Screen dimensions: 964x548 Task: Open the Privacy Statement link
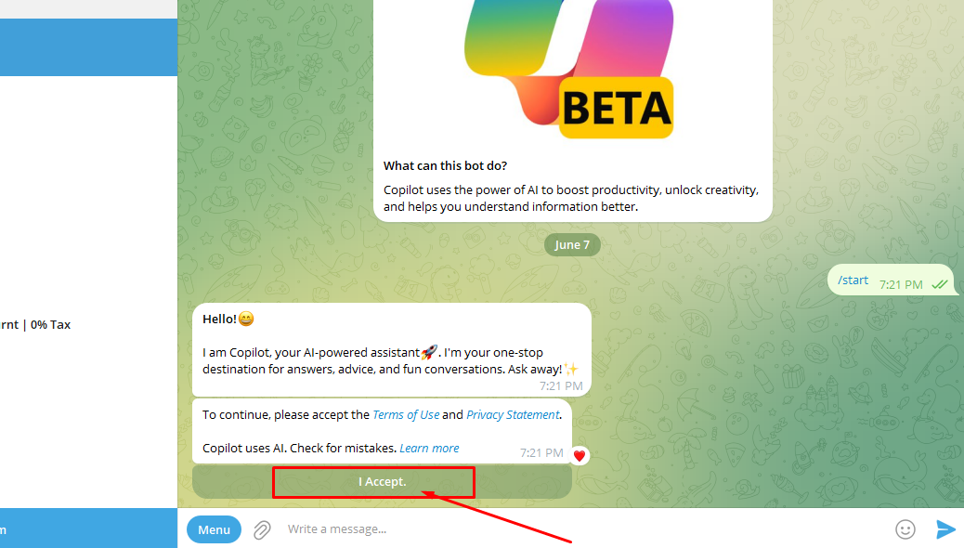tap(513, 414)
